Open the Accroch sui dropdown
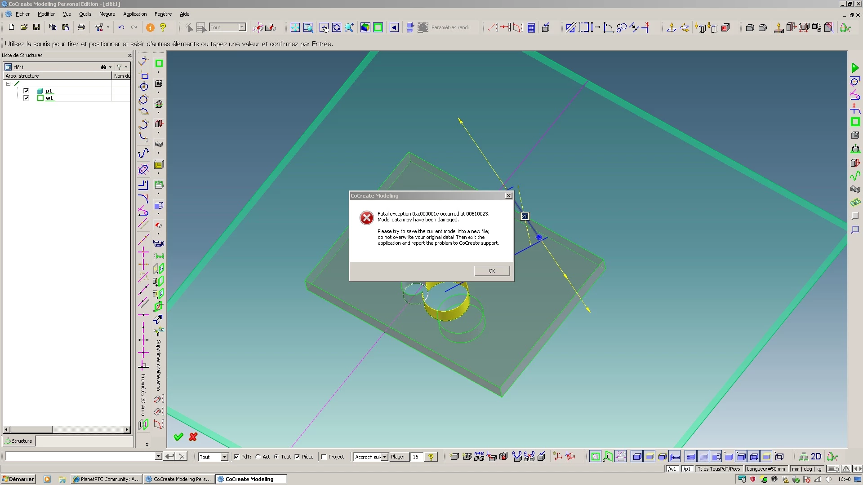Screen dimensions: 863x485 (385, 457)
